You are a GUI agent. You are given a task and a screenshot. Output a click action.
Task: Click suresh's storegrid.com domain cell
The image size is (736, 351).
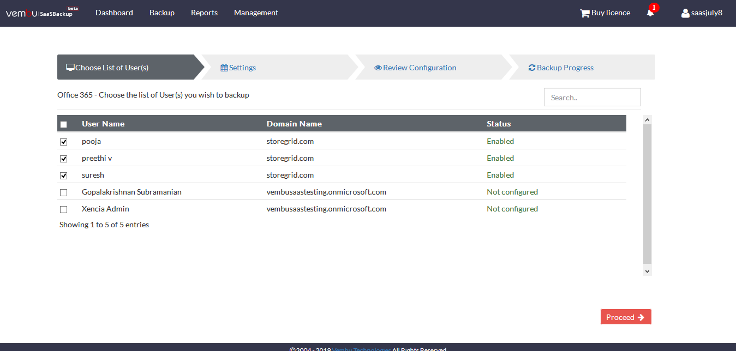point(290,175)
